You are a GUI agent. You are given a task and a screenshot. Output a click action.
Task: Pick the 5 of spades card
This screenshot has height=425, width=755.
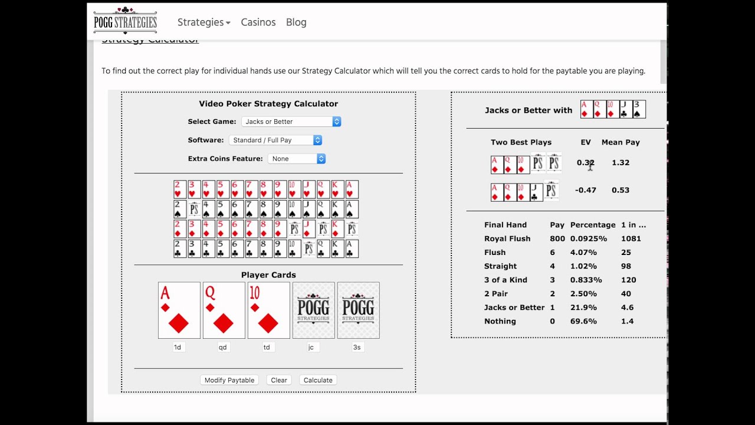tap(223, 209)
